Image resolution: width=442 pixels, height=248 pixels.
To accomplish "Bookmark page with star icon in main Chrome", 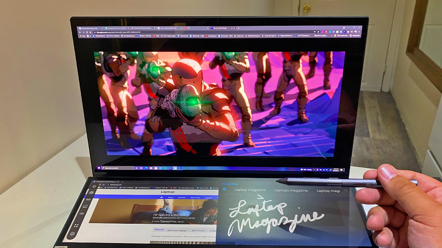I will 318,32.
